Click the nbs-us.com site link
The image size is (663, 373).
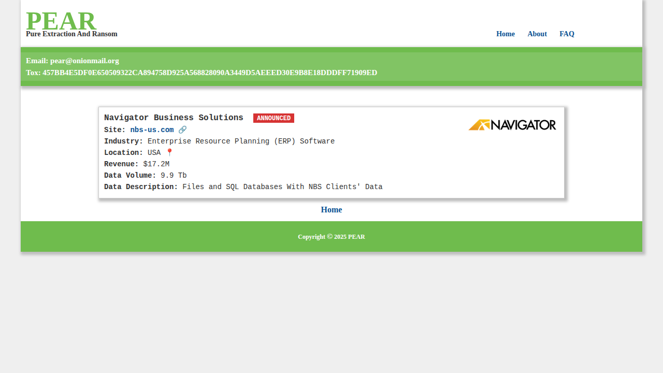(x=152, y=130)
